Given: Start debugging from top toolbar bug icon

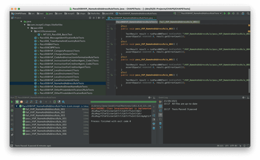Looking at the screenshot, I should click(229, 13).
